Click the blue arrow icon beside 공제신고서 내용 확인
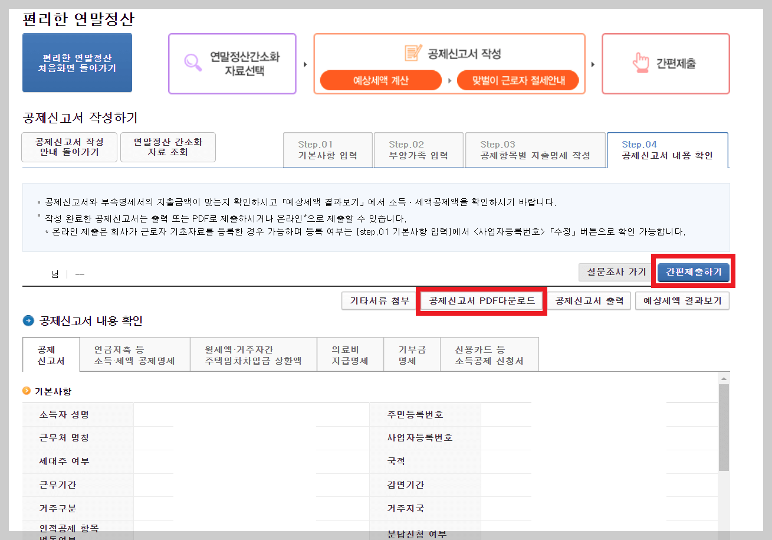 point(28,320)
